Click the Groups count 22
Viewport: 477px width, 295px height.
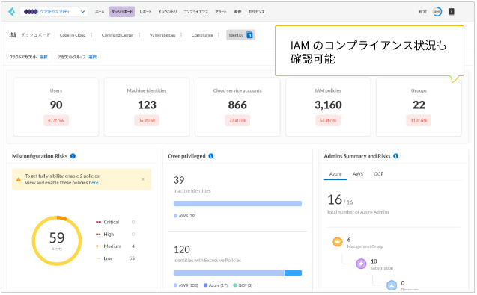(419, 105)
